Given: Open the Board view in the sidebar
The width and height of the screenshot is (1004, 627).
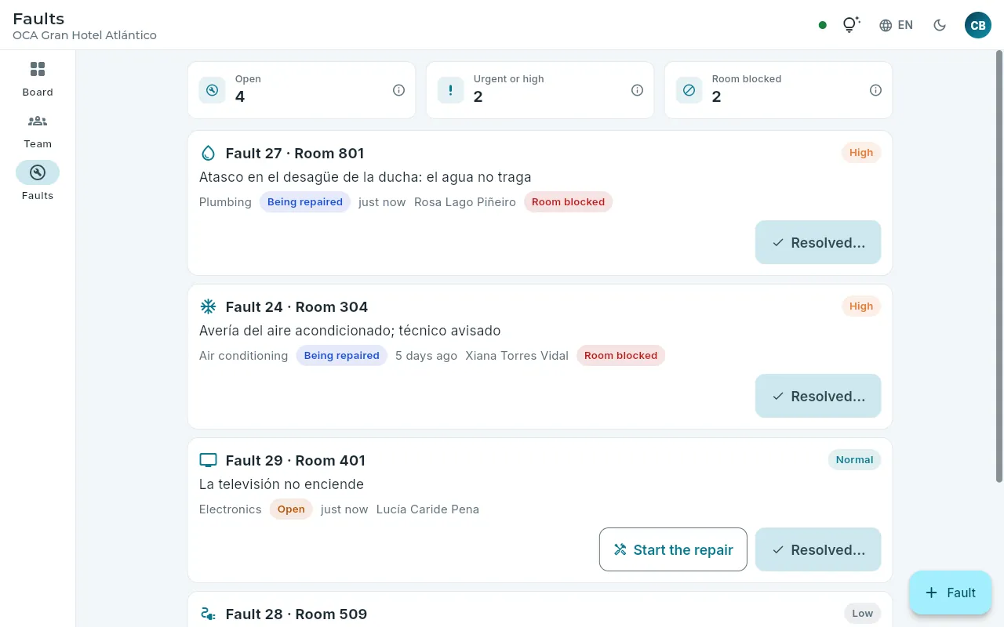Looking at the screenshot, I should click(x=38, y=79).
